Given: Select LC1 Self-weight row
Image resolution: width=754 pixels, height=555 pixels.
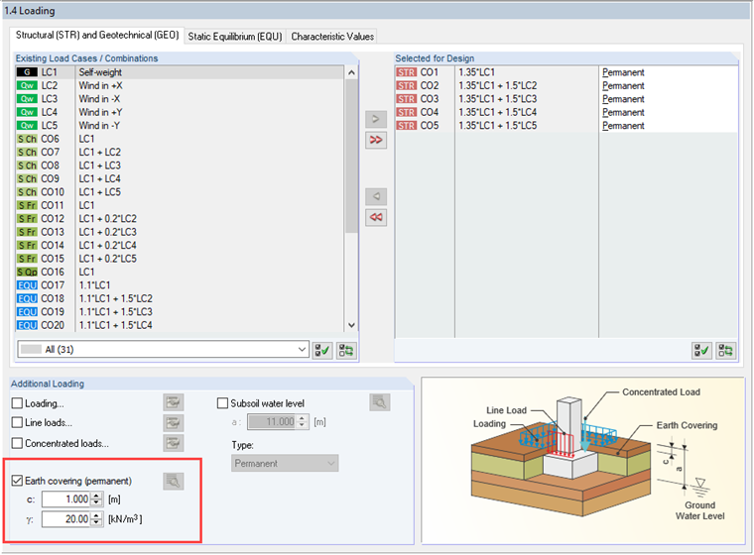Looking at the screenshot, I should 180,72.
